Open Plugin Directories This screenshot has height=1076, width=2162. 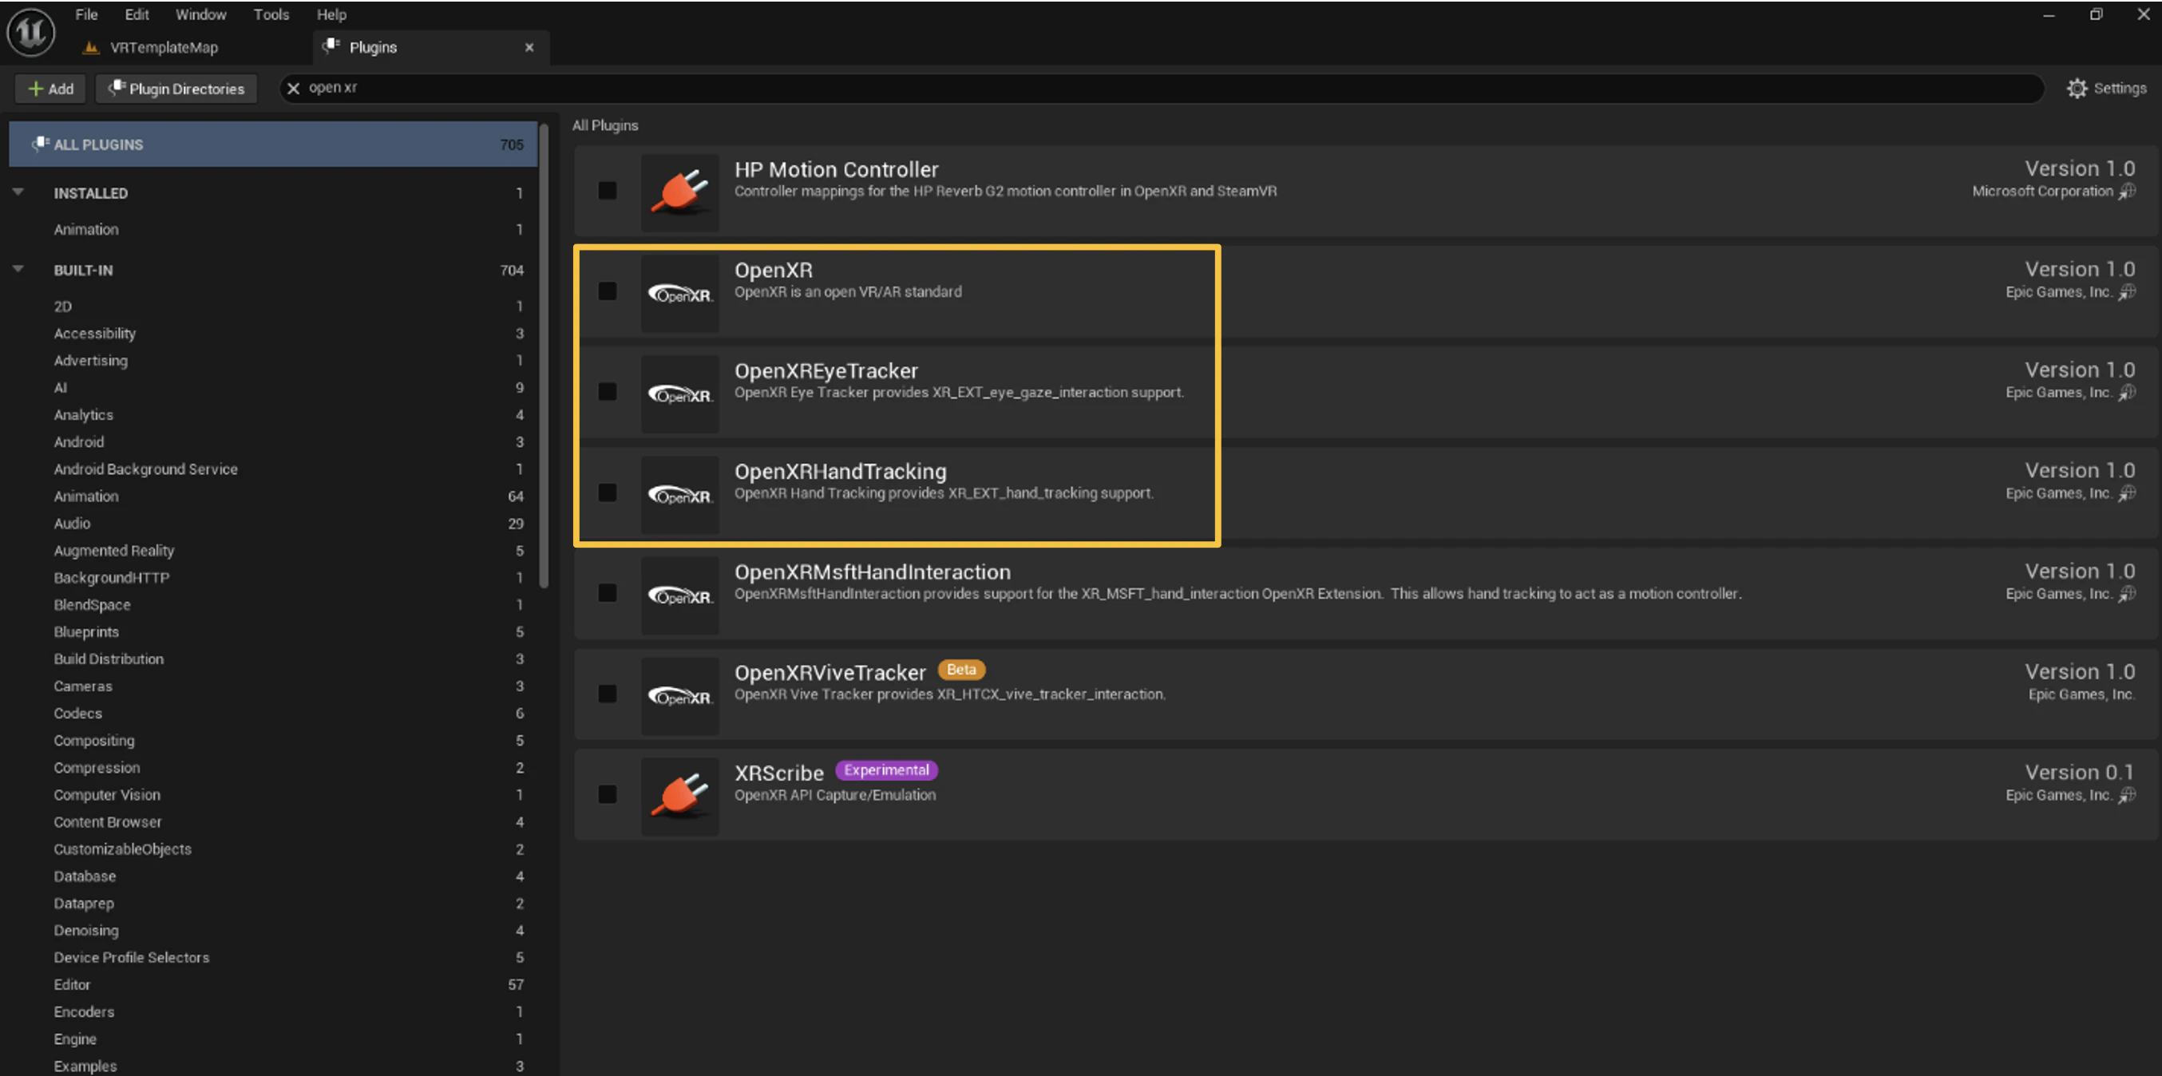click(177, 88)
